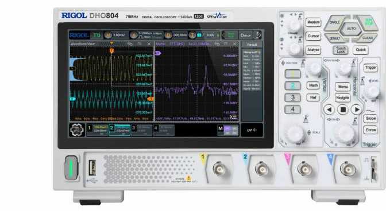
Task: Toggle physical channel 3 button
Action: 293,97
